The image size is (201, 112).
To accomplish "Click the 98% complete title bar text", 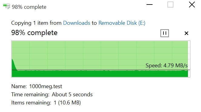I will pos(29,7).
